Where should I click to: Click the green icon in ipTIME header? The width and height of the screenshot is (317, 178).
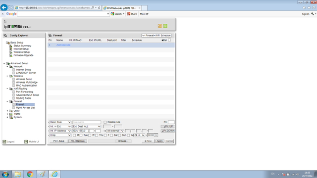point(165,26)
